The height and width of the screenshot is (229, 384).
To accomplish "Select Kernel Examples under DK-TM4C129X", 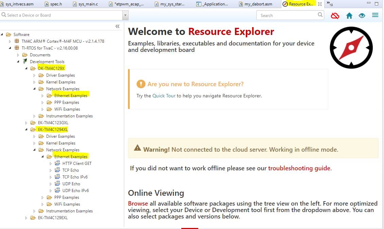I will (60, 82).
